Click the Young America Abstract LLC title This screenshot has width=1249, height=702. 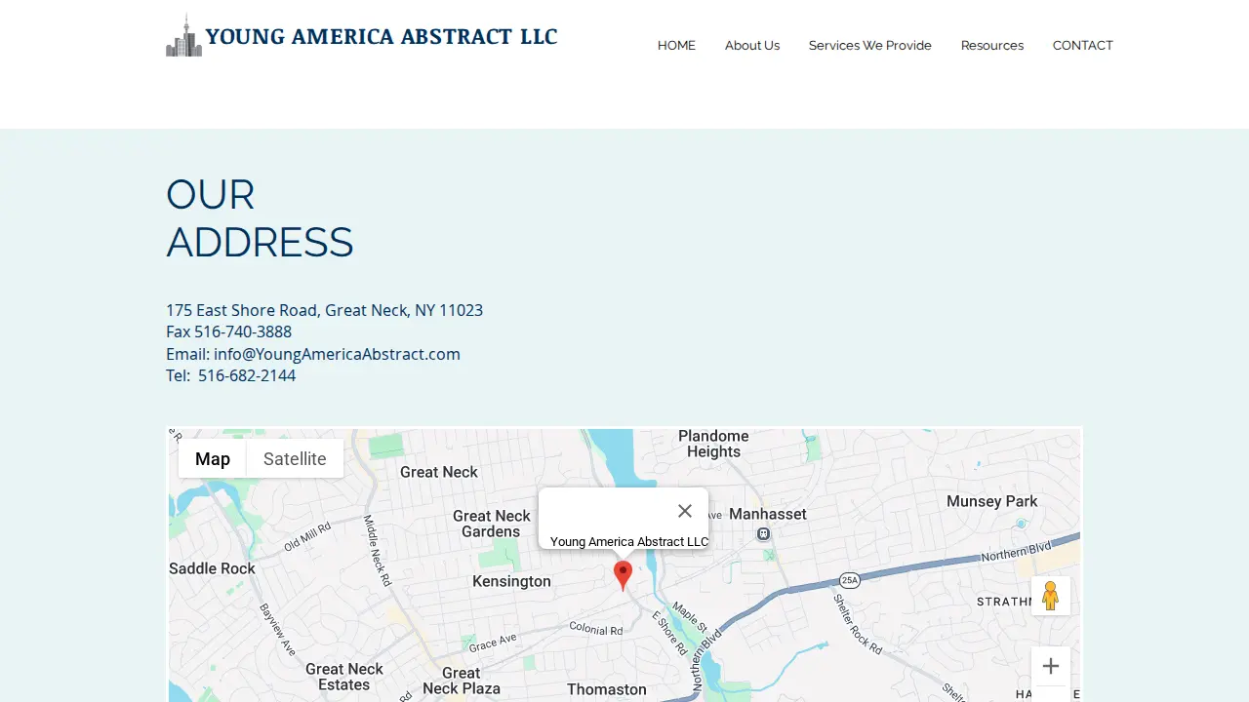pos(382,37)
